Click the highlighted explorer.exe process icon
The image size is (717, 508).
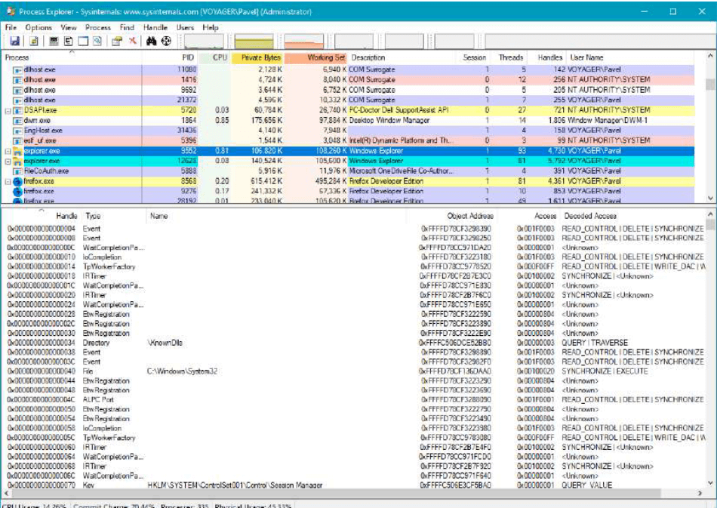(18, 151)
